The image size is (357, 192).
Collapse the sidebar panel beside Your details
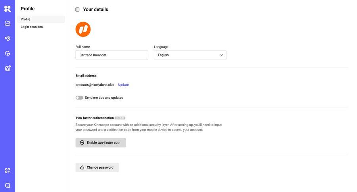click(x=77, y=10)
